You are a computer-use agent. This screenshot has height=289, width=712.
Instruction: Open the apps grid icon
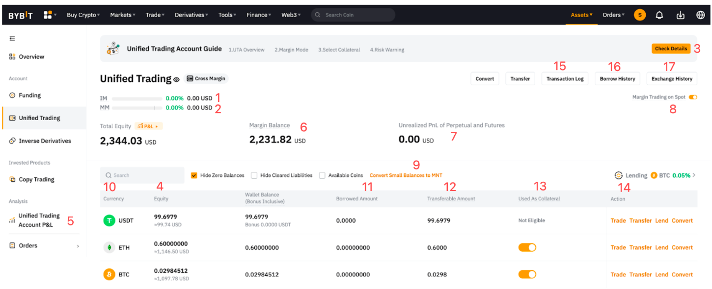coord(48,15)
